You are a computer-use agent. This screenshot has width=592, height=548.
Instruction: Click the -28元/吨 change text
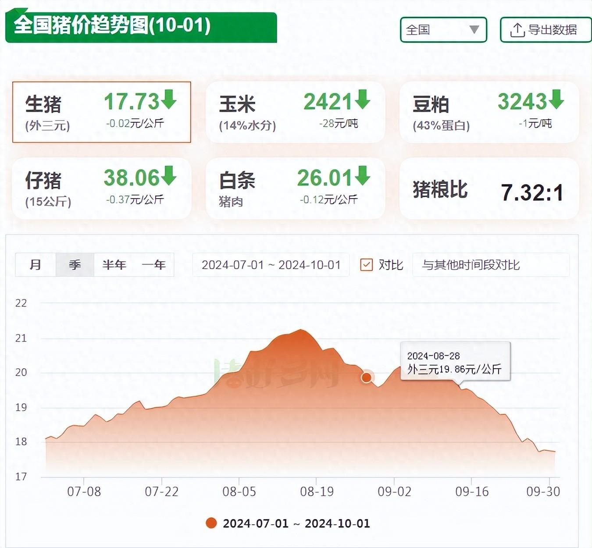coord(338,123)
